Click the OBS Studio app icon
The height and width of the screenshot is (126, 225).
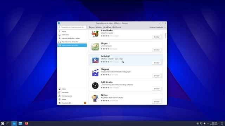click(95, 85)
